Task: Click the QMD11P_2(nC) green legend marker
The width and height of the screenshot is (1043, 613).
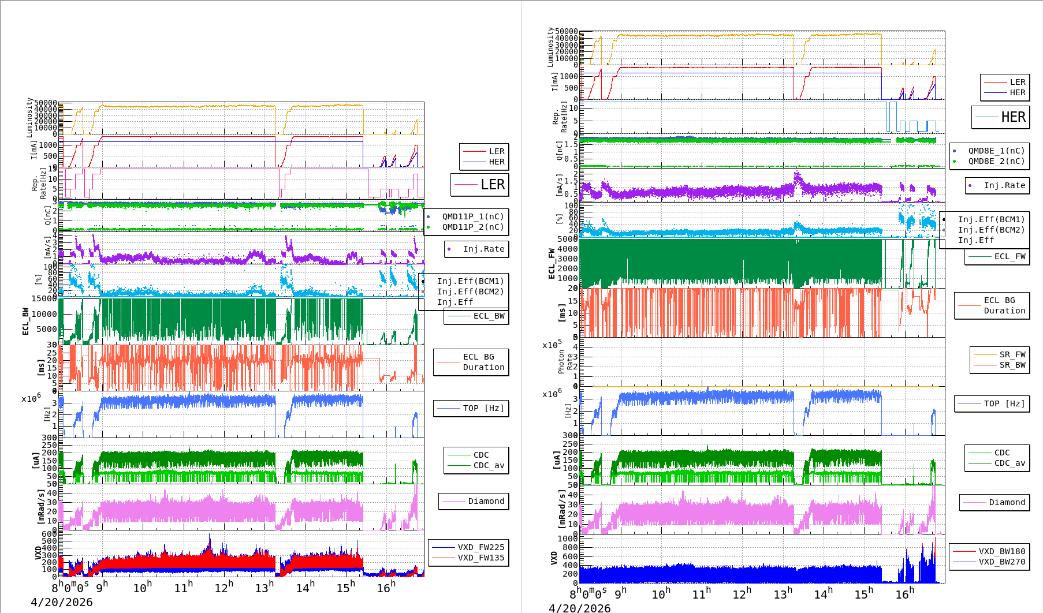Action: (x=428, y=227)
